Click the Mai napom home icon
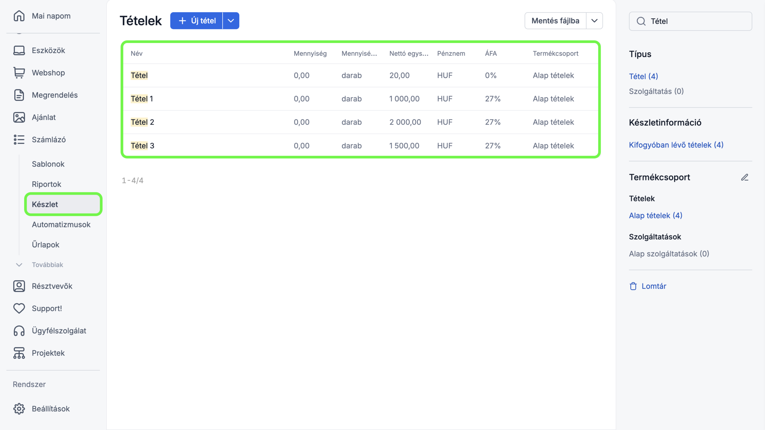Image resolution: width=765 pixels, height=430 pixels. [19, 16]
